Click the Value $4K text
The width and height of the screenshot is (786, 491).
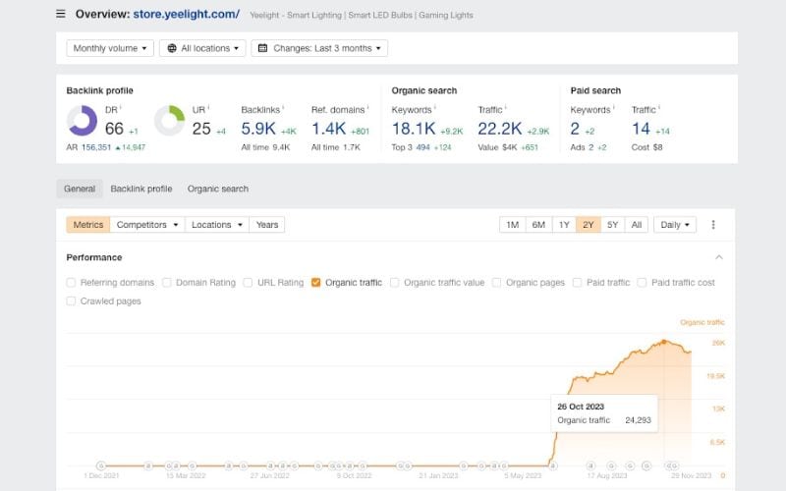click(498, 147)
